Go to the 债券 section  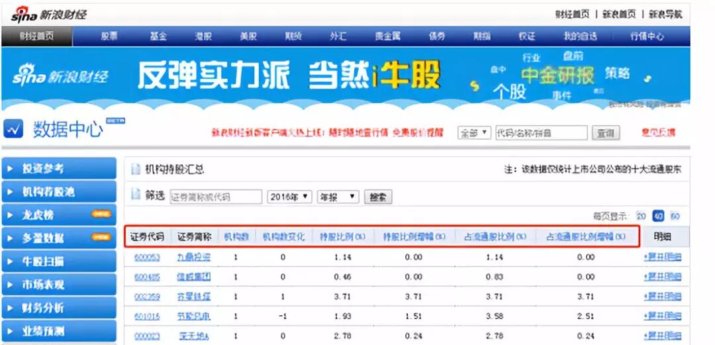pos(436,36)
